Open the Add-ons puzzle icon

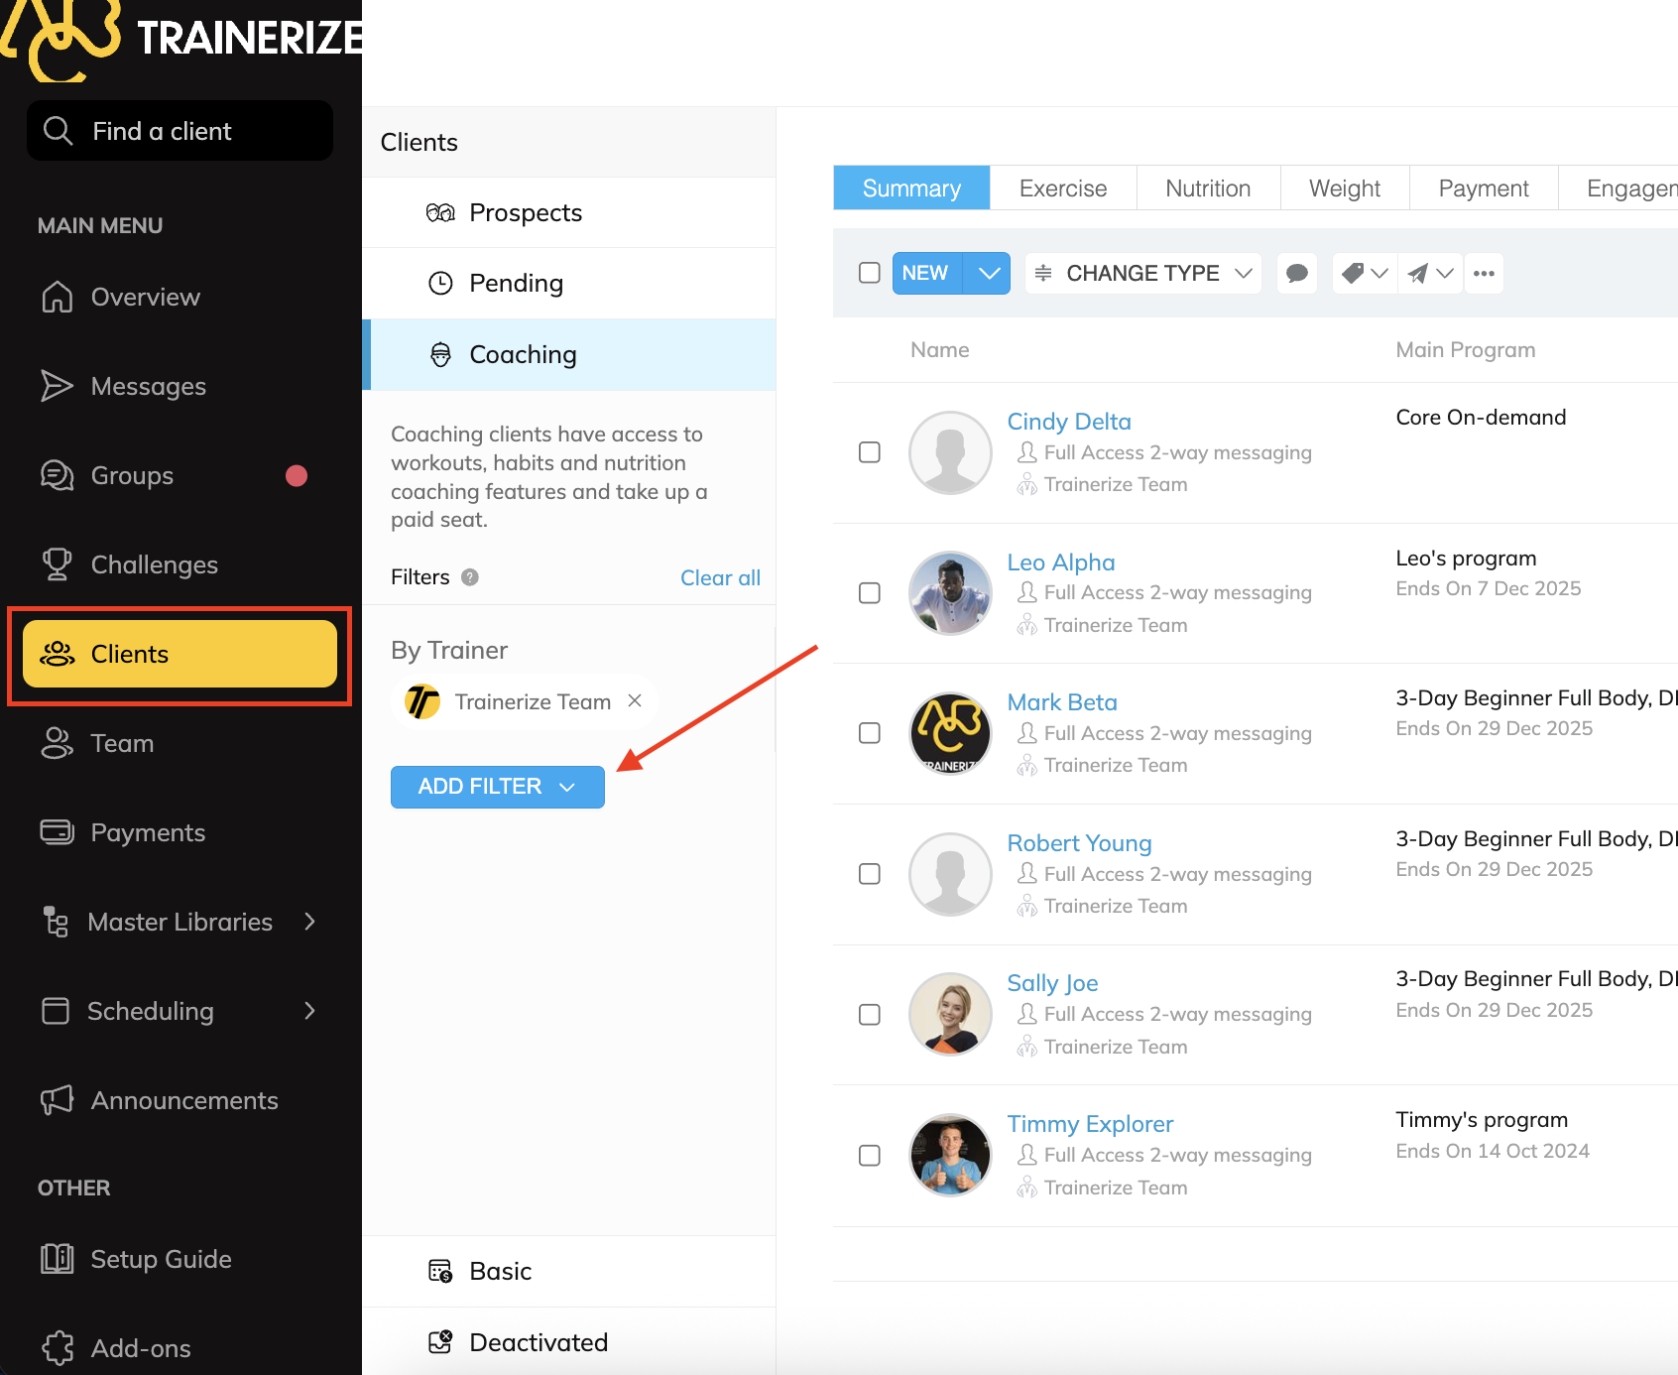tap(58, 1347)
